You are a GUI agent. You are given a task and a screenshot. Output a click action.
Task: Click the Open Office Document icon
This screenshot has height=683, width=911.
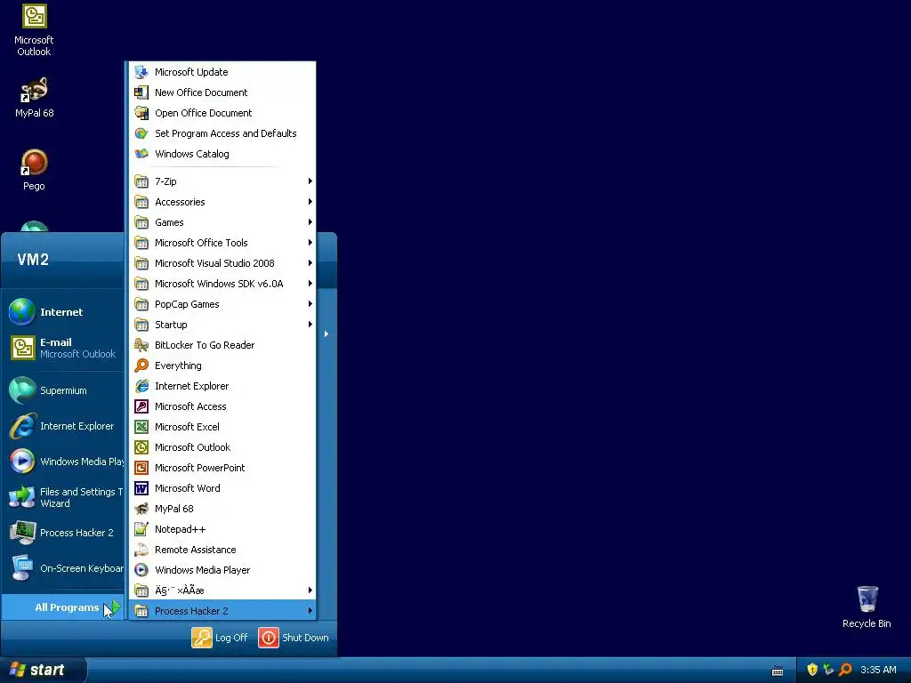(141, 113)
